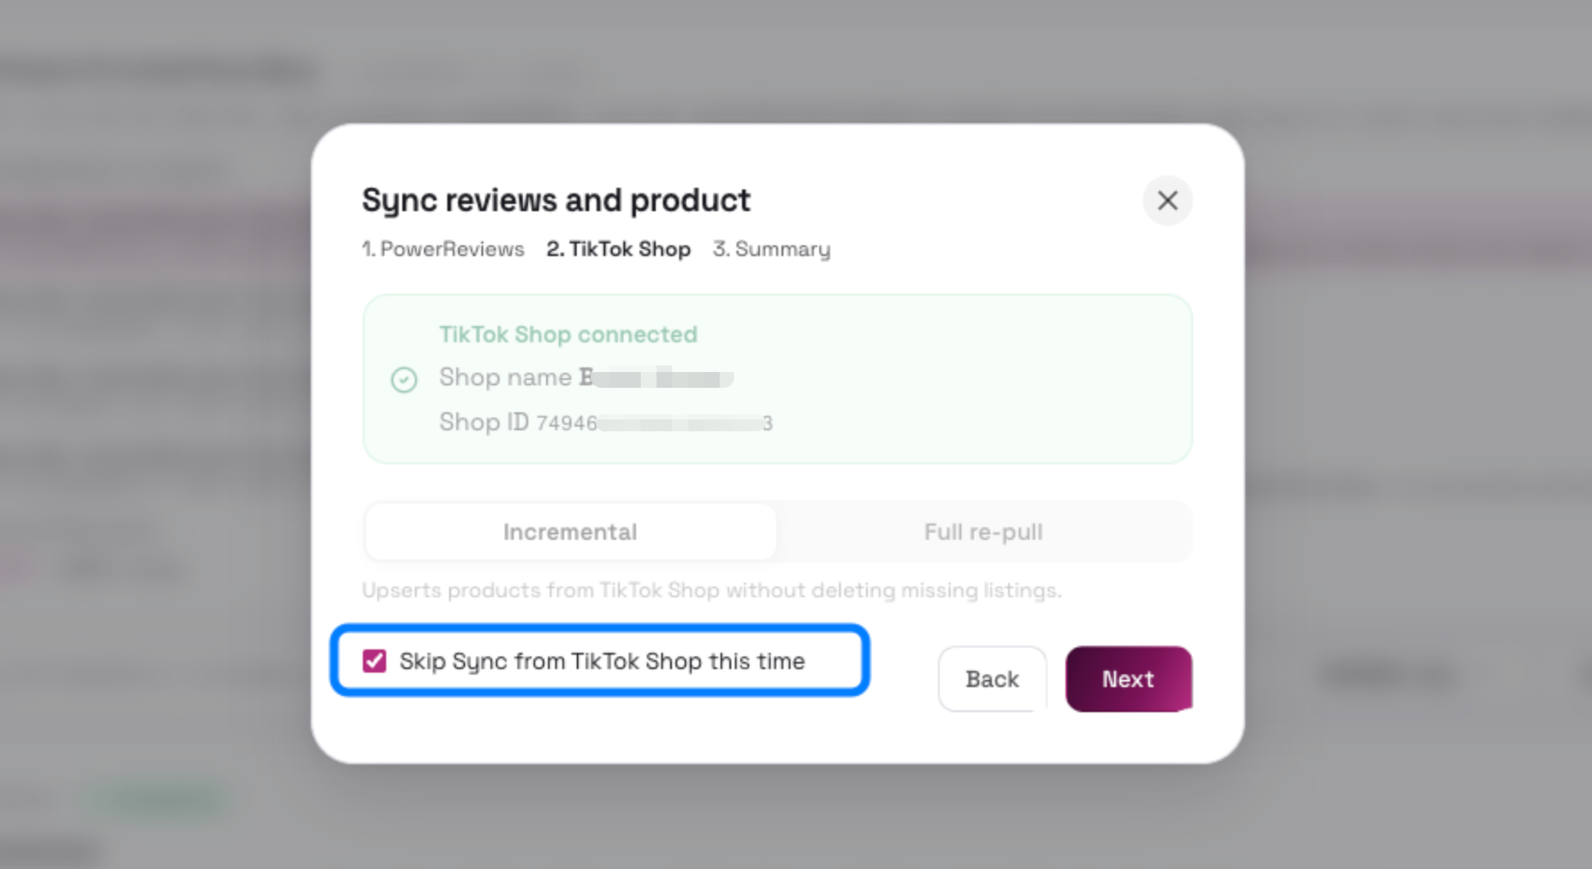Continue with the Next button
This screenshot has height=869, width=1592.
(1128, 678)
